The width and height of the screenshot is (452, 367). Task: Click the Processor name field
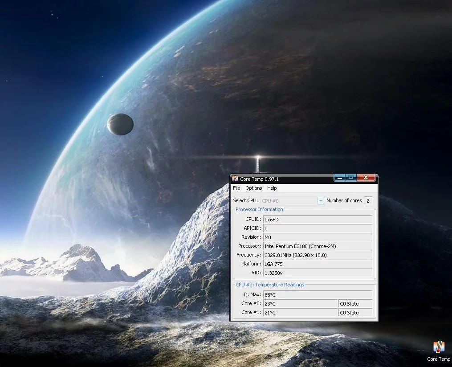click(x=318, y=246)
